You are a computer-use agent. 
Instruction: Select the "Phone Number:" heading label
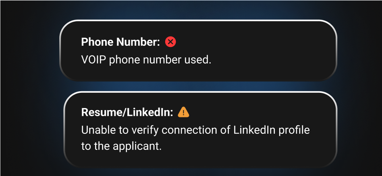click(x=120, y=42)
